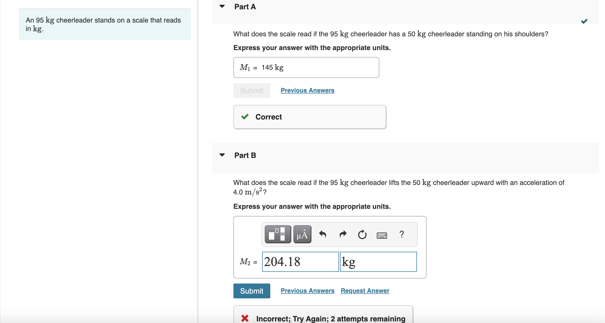Reset the Part B answer field
Image resolution: width=605 pixels, height=323 pixels.
point(362,234)
